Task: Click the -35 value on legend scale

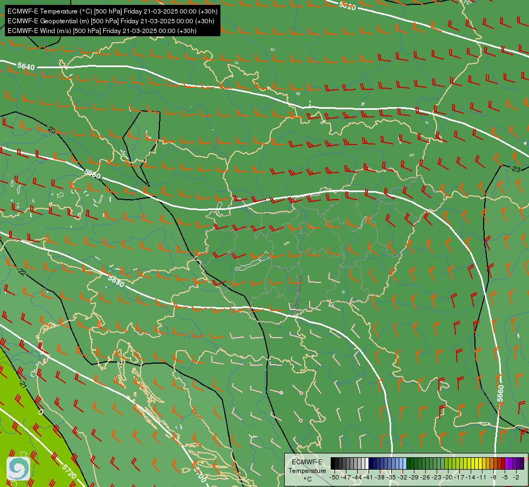Action: tap(391, 477)
